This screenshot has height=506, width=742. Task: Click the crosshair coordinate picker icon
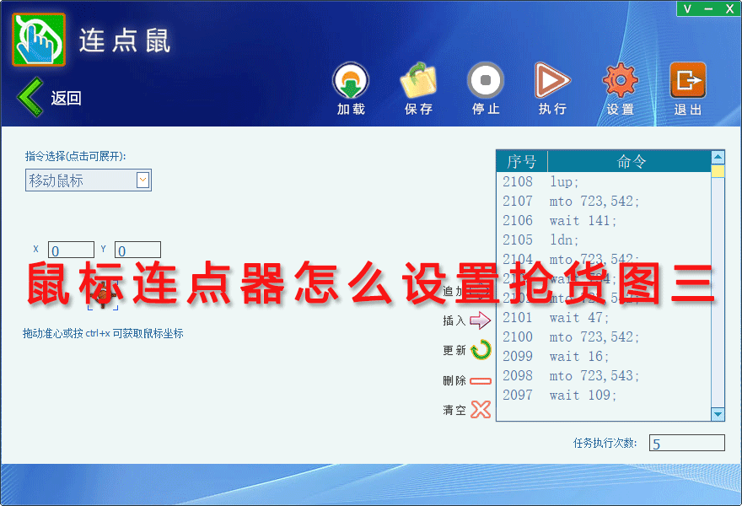103,295
